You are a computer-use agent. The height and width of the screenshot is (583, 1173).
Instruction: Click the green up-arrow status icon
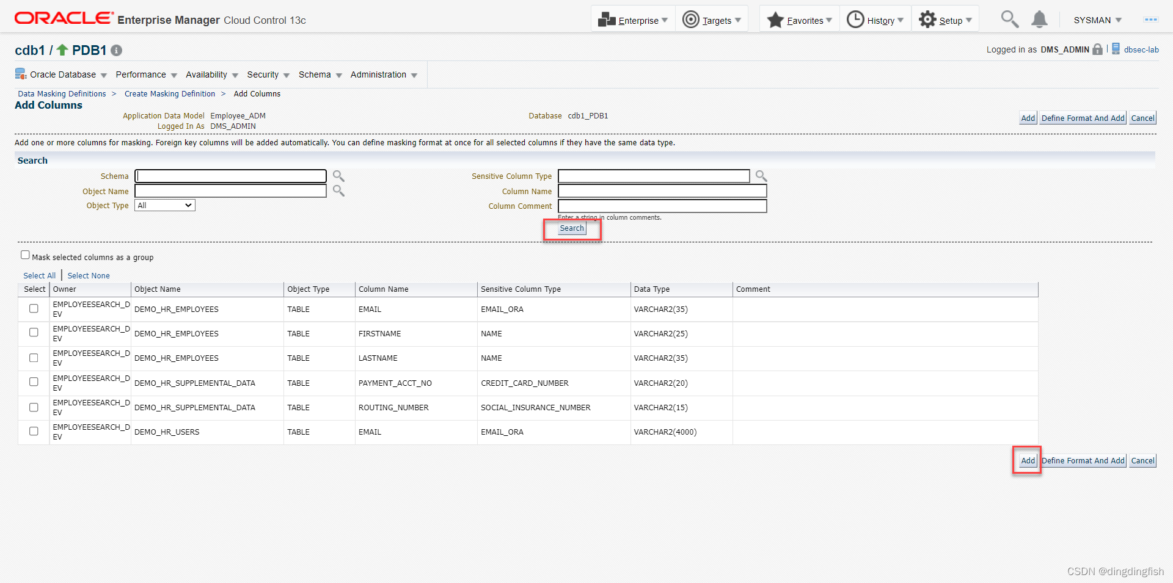pos(62,49)
